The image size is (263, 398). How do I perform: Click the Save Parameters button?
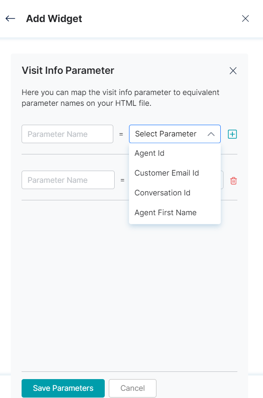tap(63, 388)
